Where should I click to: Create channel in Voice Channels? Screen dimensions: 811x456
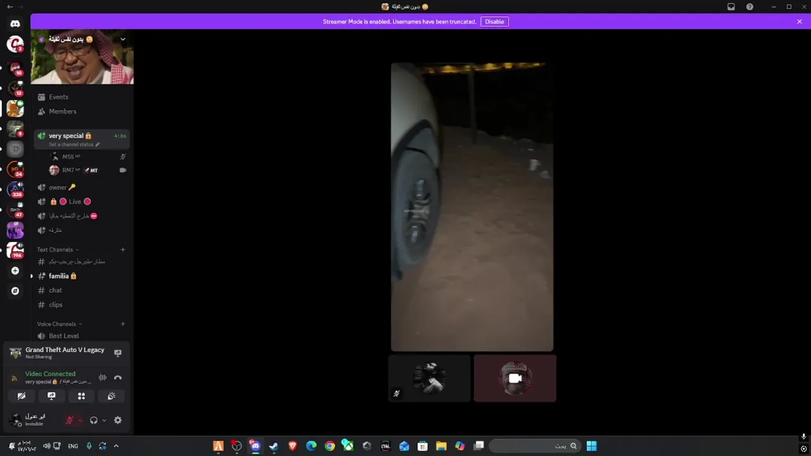coord(123,324)
